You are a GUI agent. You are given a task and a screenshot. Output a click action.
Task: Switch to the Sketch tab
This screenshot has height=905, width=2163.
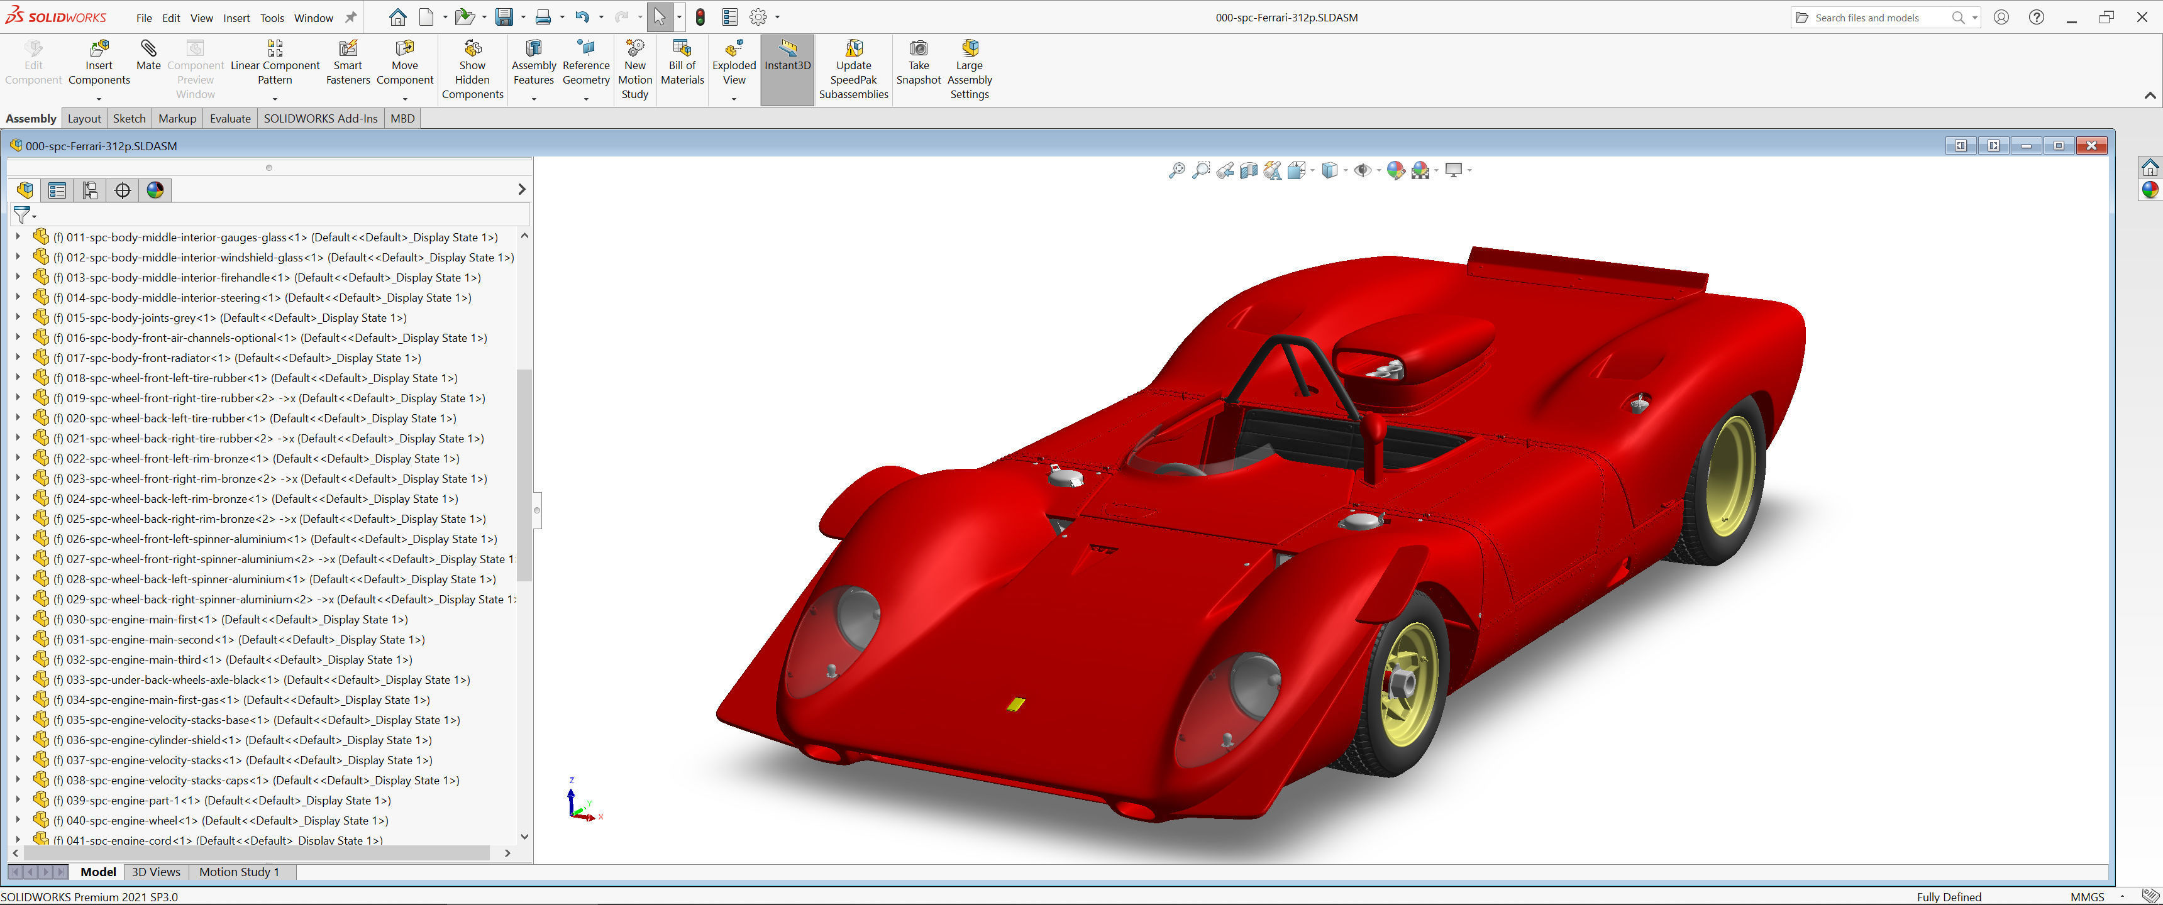pos(130,118)
